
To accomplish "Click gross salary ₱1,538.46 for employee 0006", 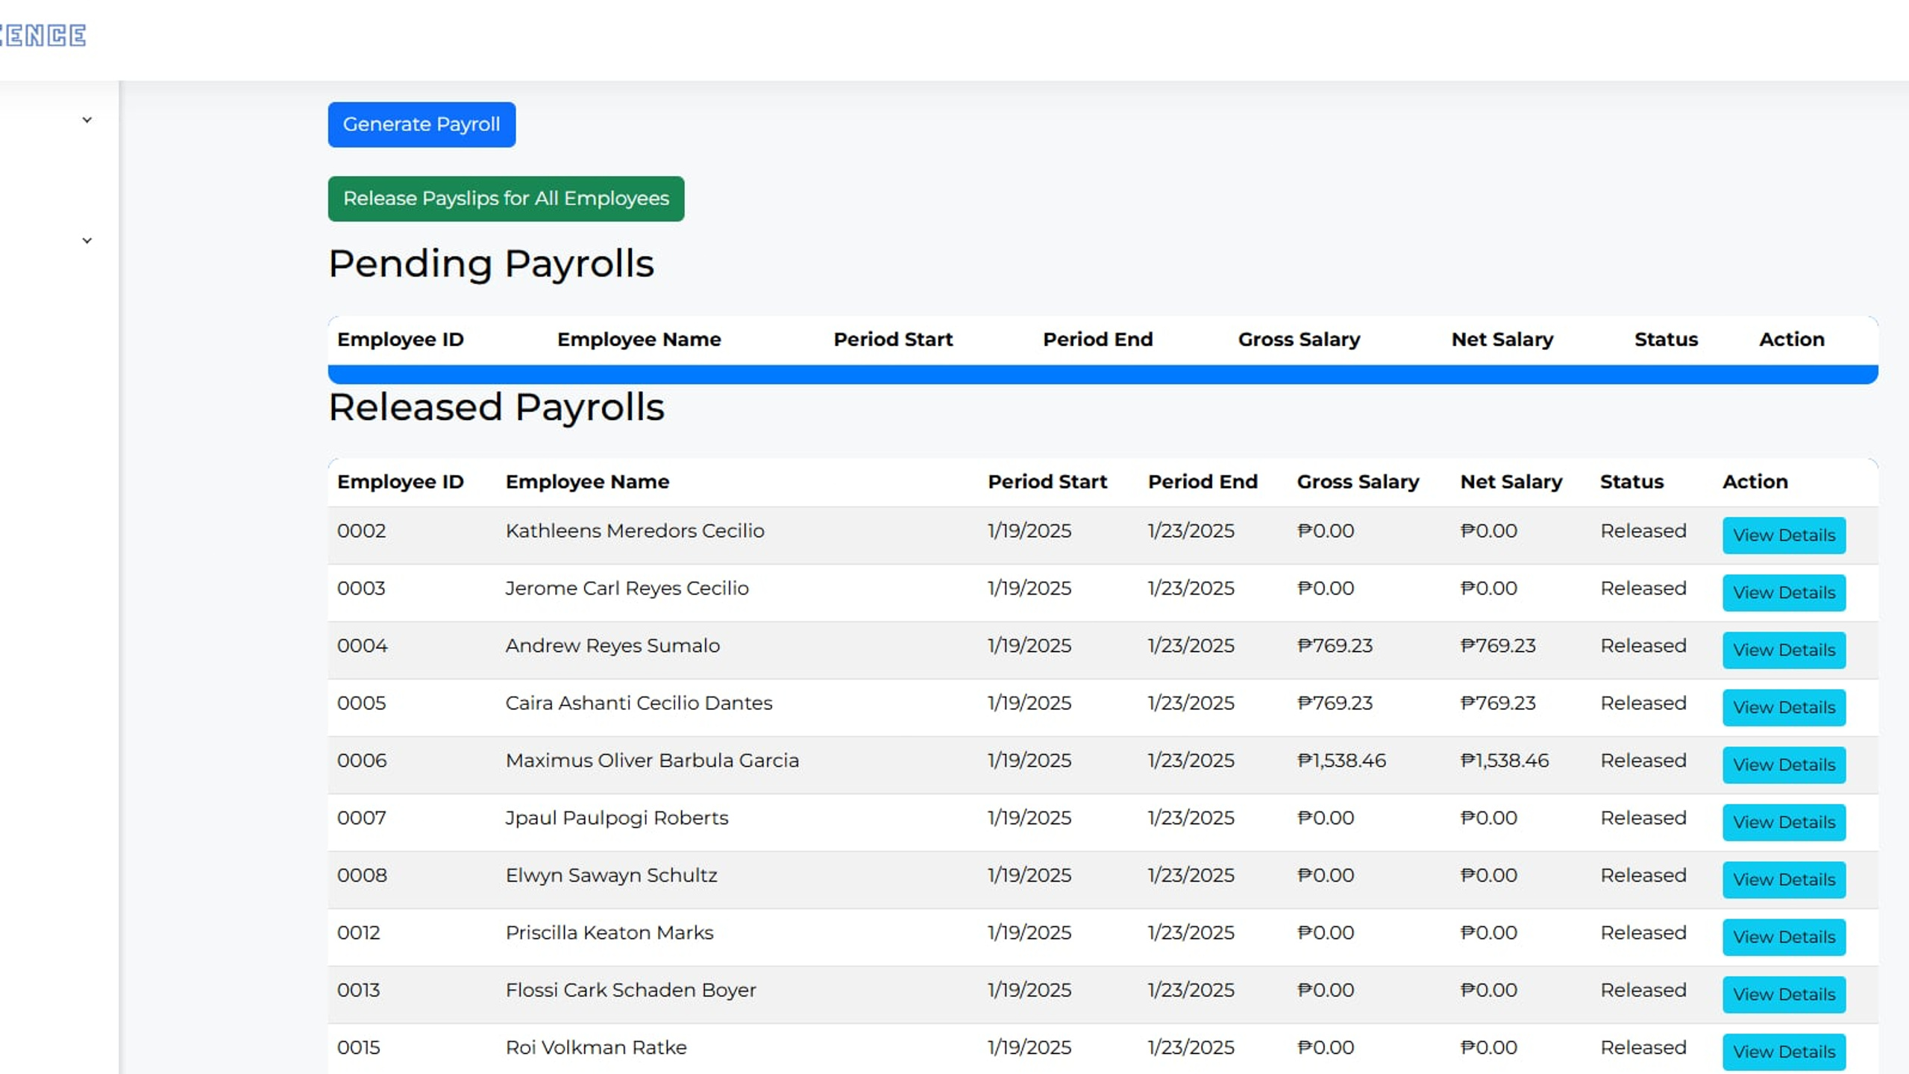I will pyautogui.click(x=1341, y=761).
